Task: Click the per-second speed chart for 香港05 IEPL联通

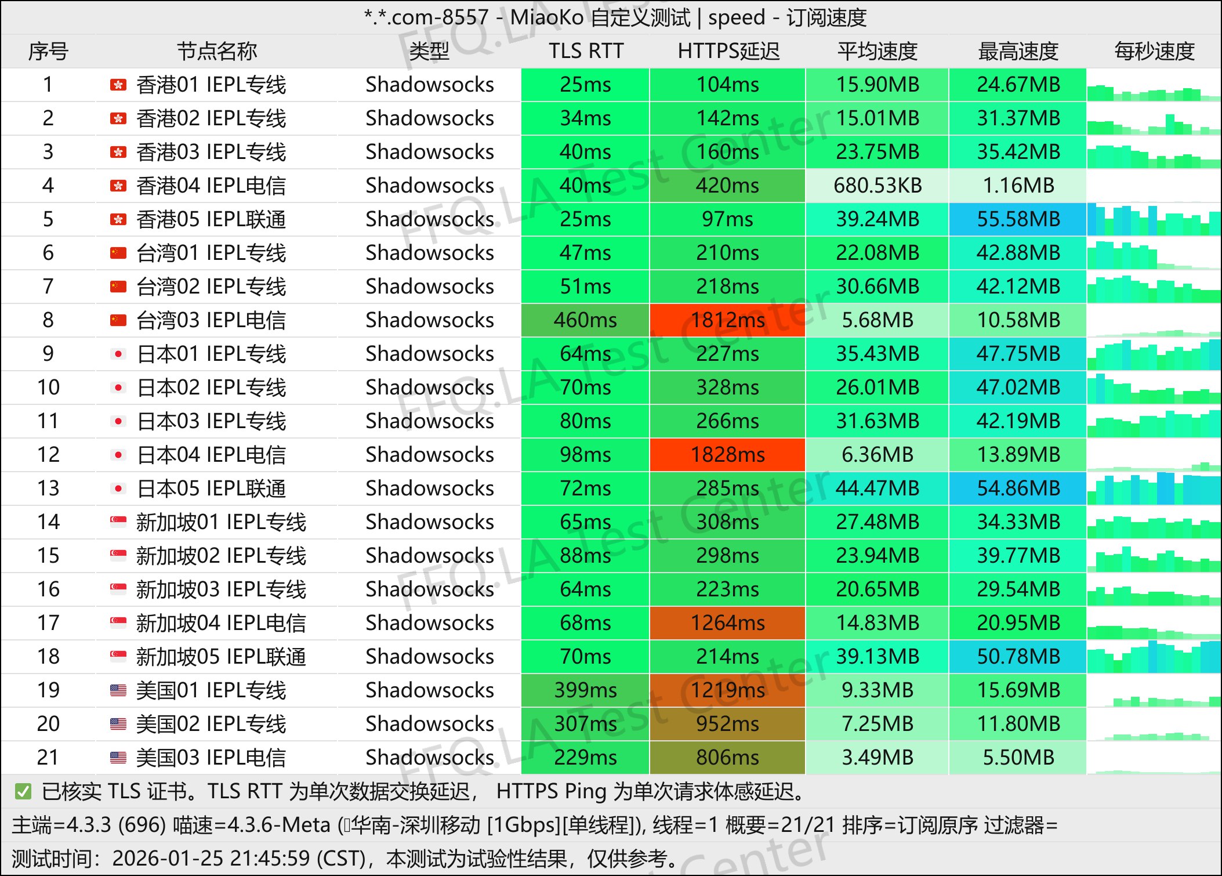Action: pyautogui.click(x=1154, y=219)
